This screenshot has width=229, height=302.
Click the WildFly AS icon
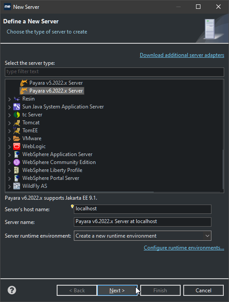tap(17, 186)
